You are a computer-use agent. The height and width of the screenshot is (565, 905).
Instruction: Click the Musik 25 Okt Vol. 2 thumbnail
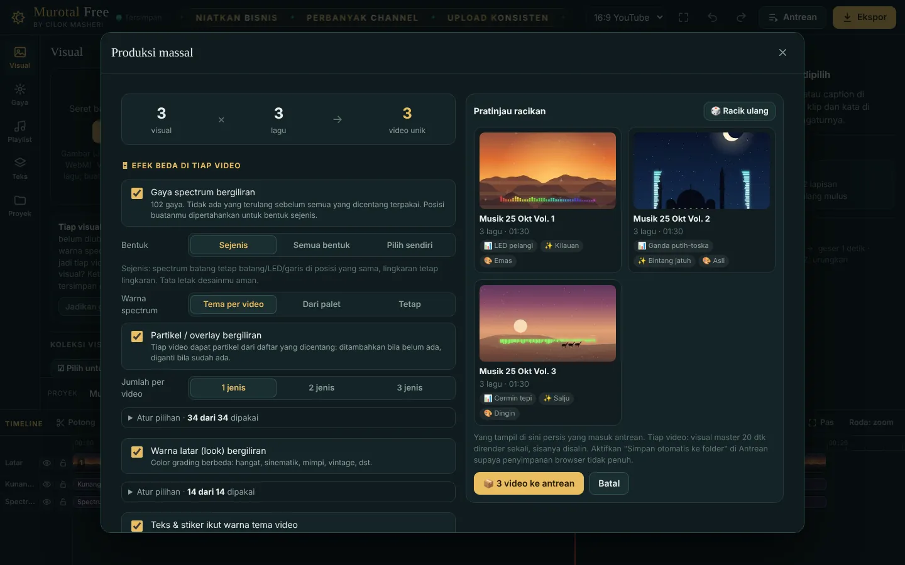(701, 171)
